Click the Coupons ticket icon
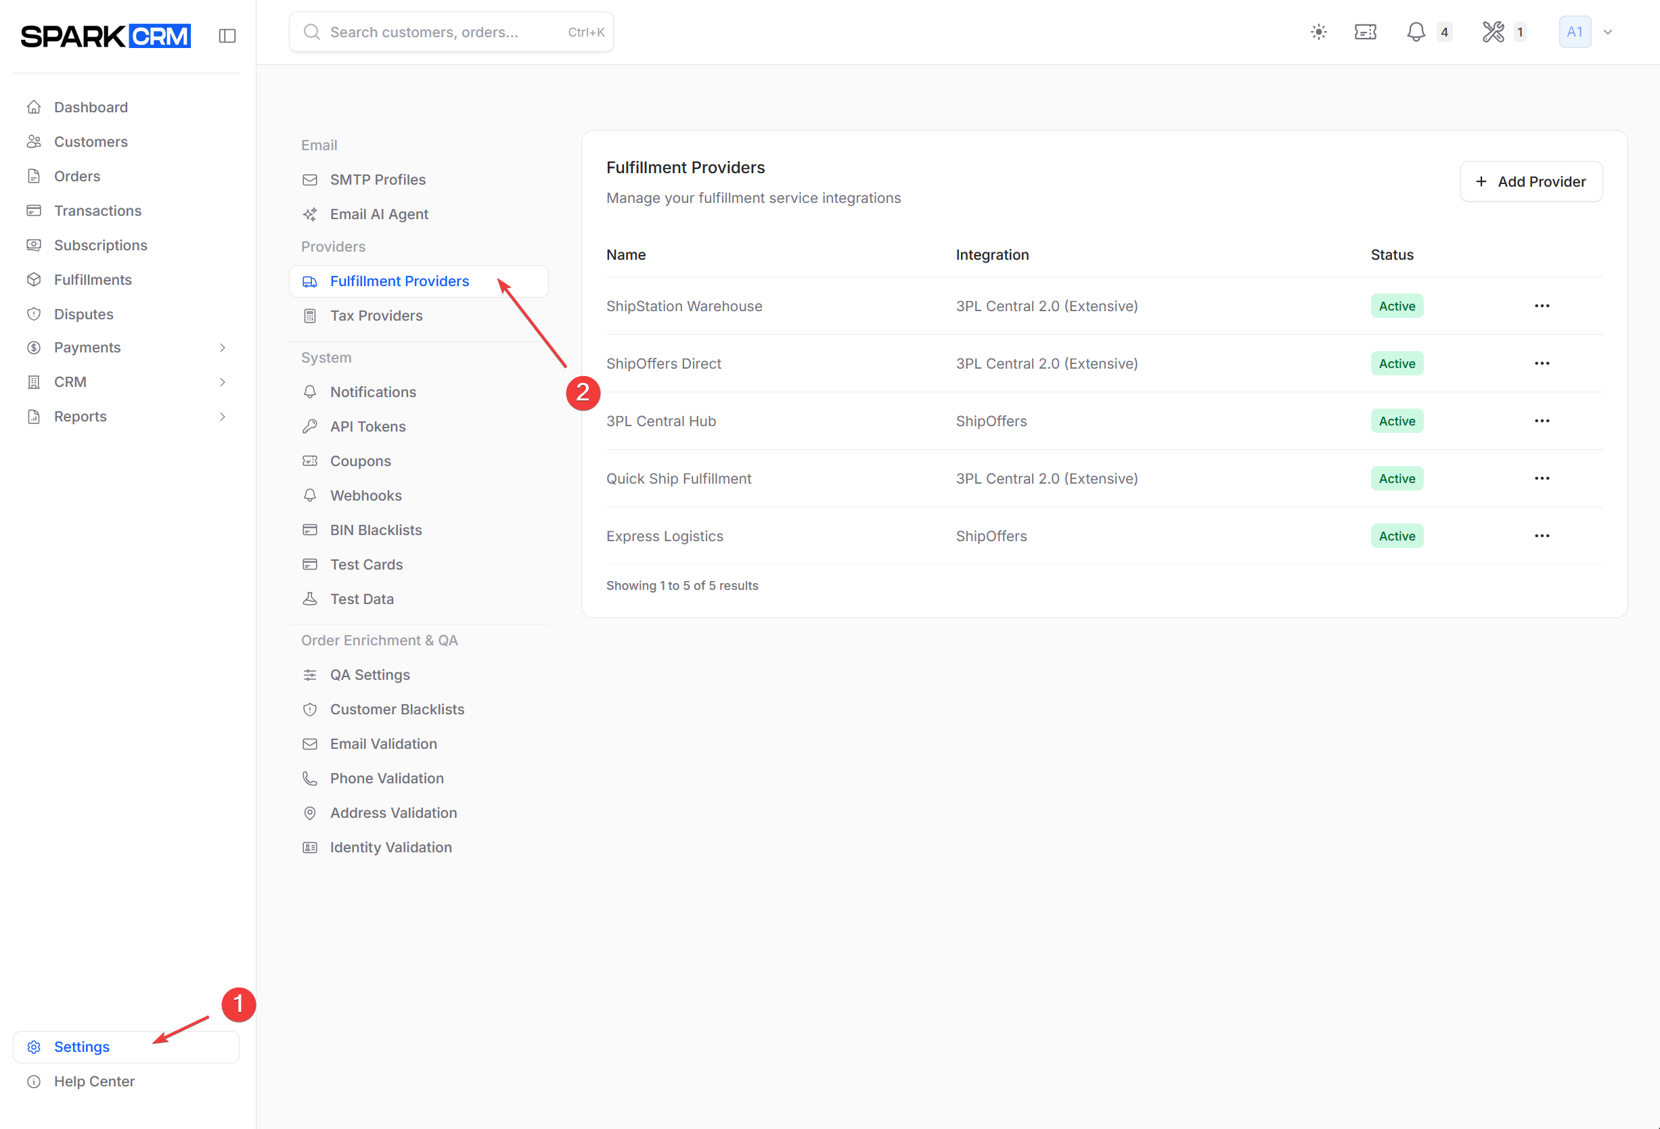The image size is (1660, 1129). point(310,461)
